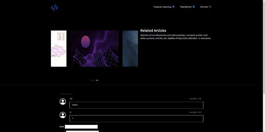265x132 pixels.
Task: Open the Портфолио menu link
Action: point(186,7)
